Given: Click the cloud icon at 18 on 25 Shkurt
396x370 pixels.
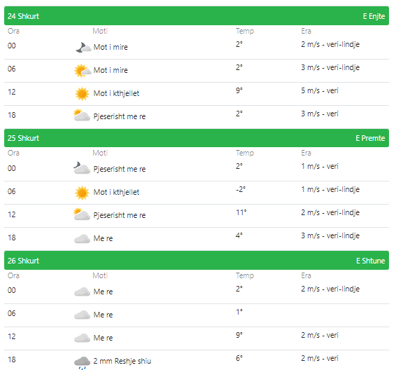Looking at the screenshot, I should point(82,238).
